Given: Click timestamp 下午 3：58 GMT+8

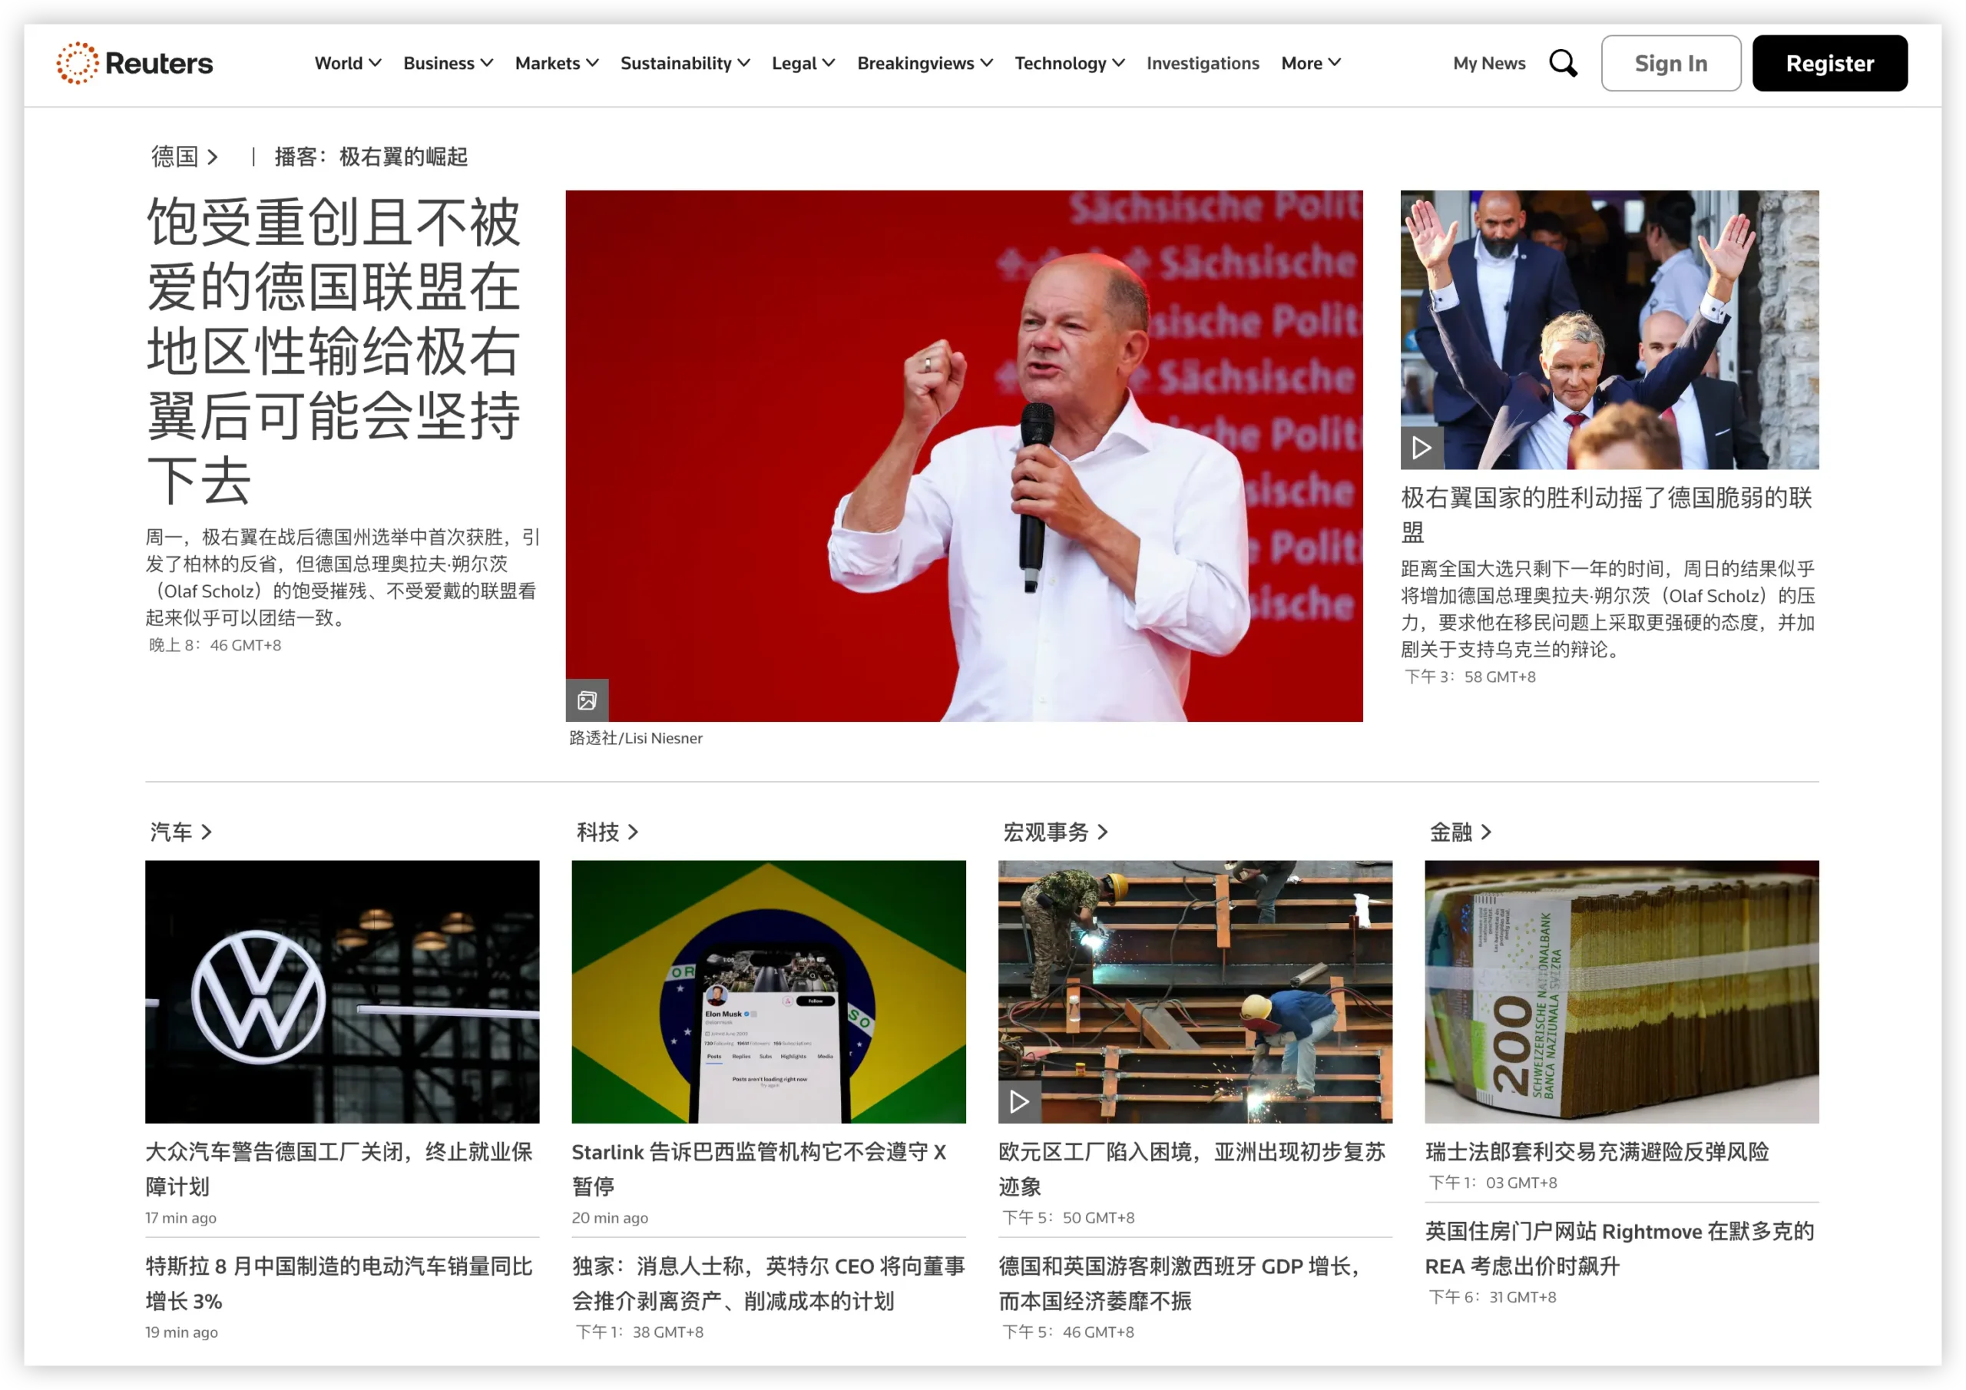Looking at the screenshot, I should tap(1469, 677).
